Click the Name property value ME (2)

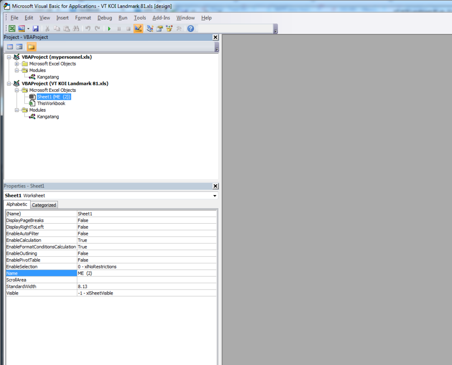tap(147, 273)
